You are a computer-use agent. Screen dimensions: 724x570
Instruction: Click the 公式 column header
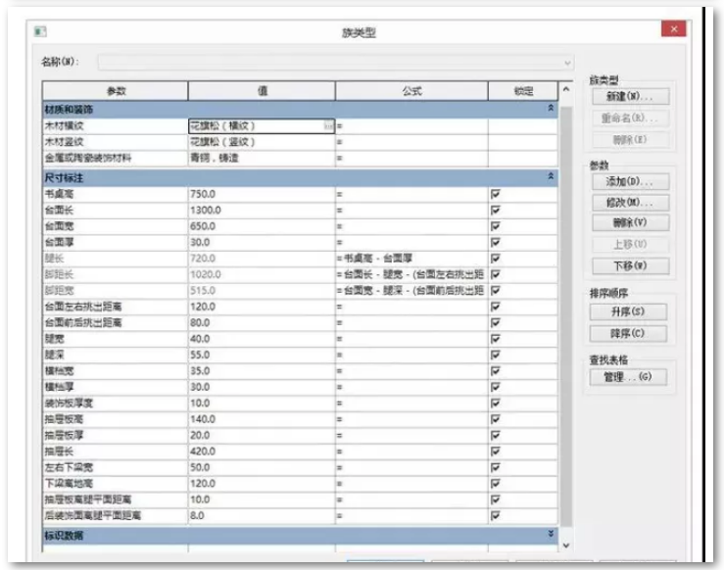(411, 91)
